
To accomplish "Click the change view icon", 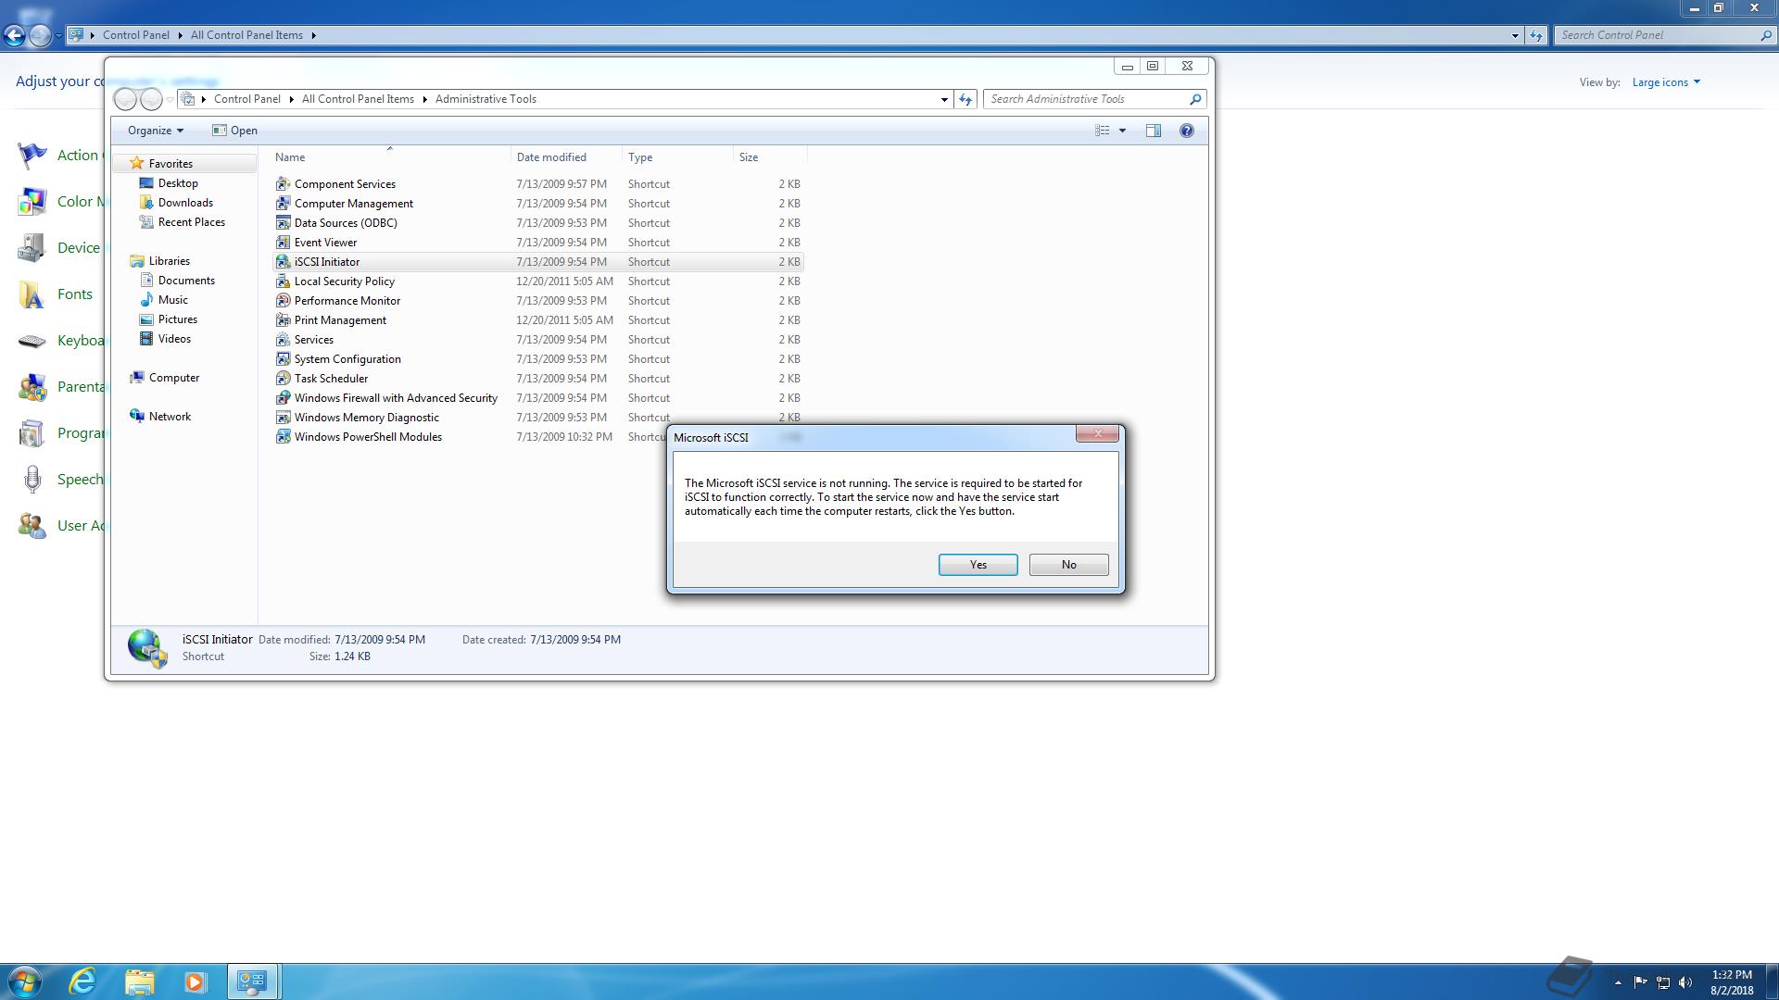I will pyautogui.click(x=1102, y=131).
